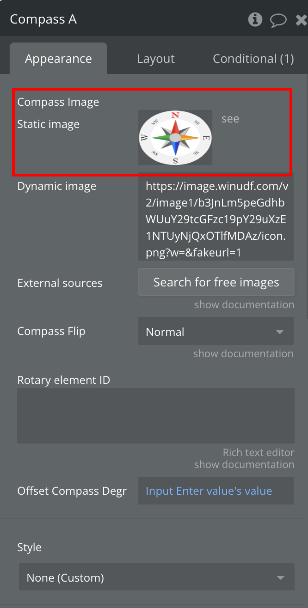308x608 pixels.
Task: Show documentation under Compass Flip
Action: 243,354
